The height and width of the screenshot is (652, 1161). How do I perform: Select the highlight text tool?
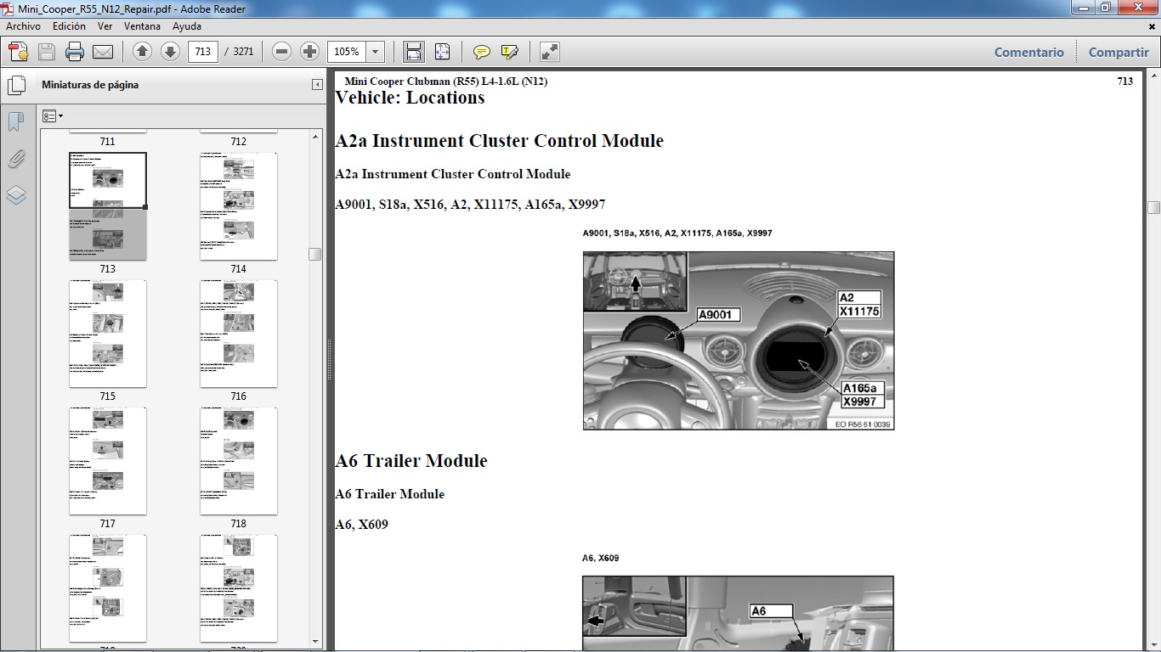pyautogui.click(x=510, y=52)
